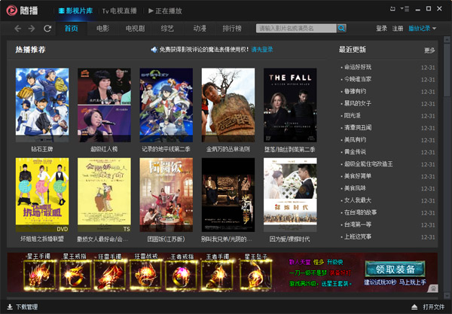
Task: Open the 撒娇女人最好命 poster
Action: point(104,195)
